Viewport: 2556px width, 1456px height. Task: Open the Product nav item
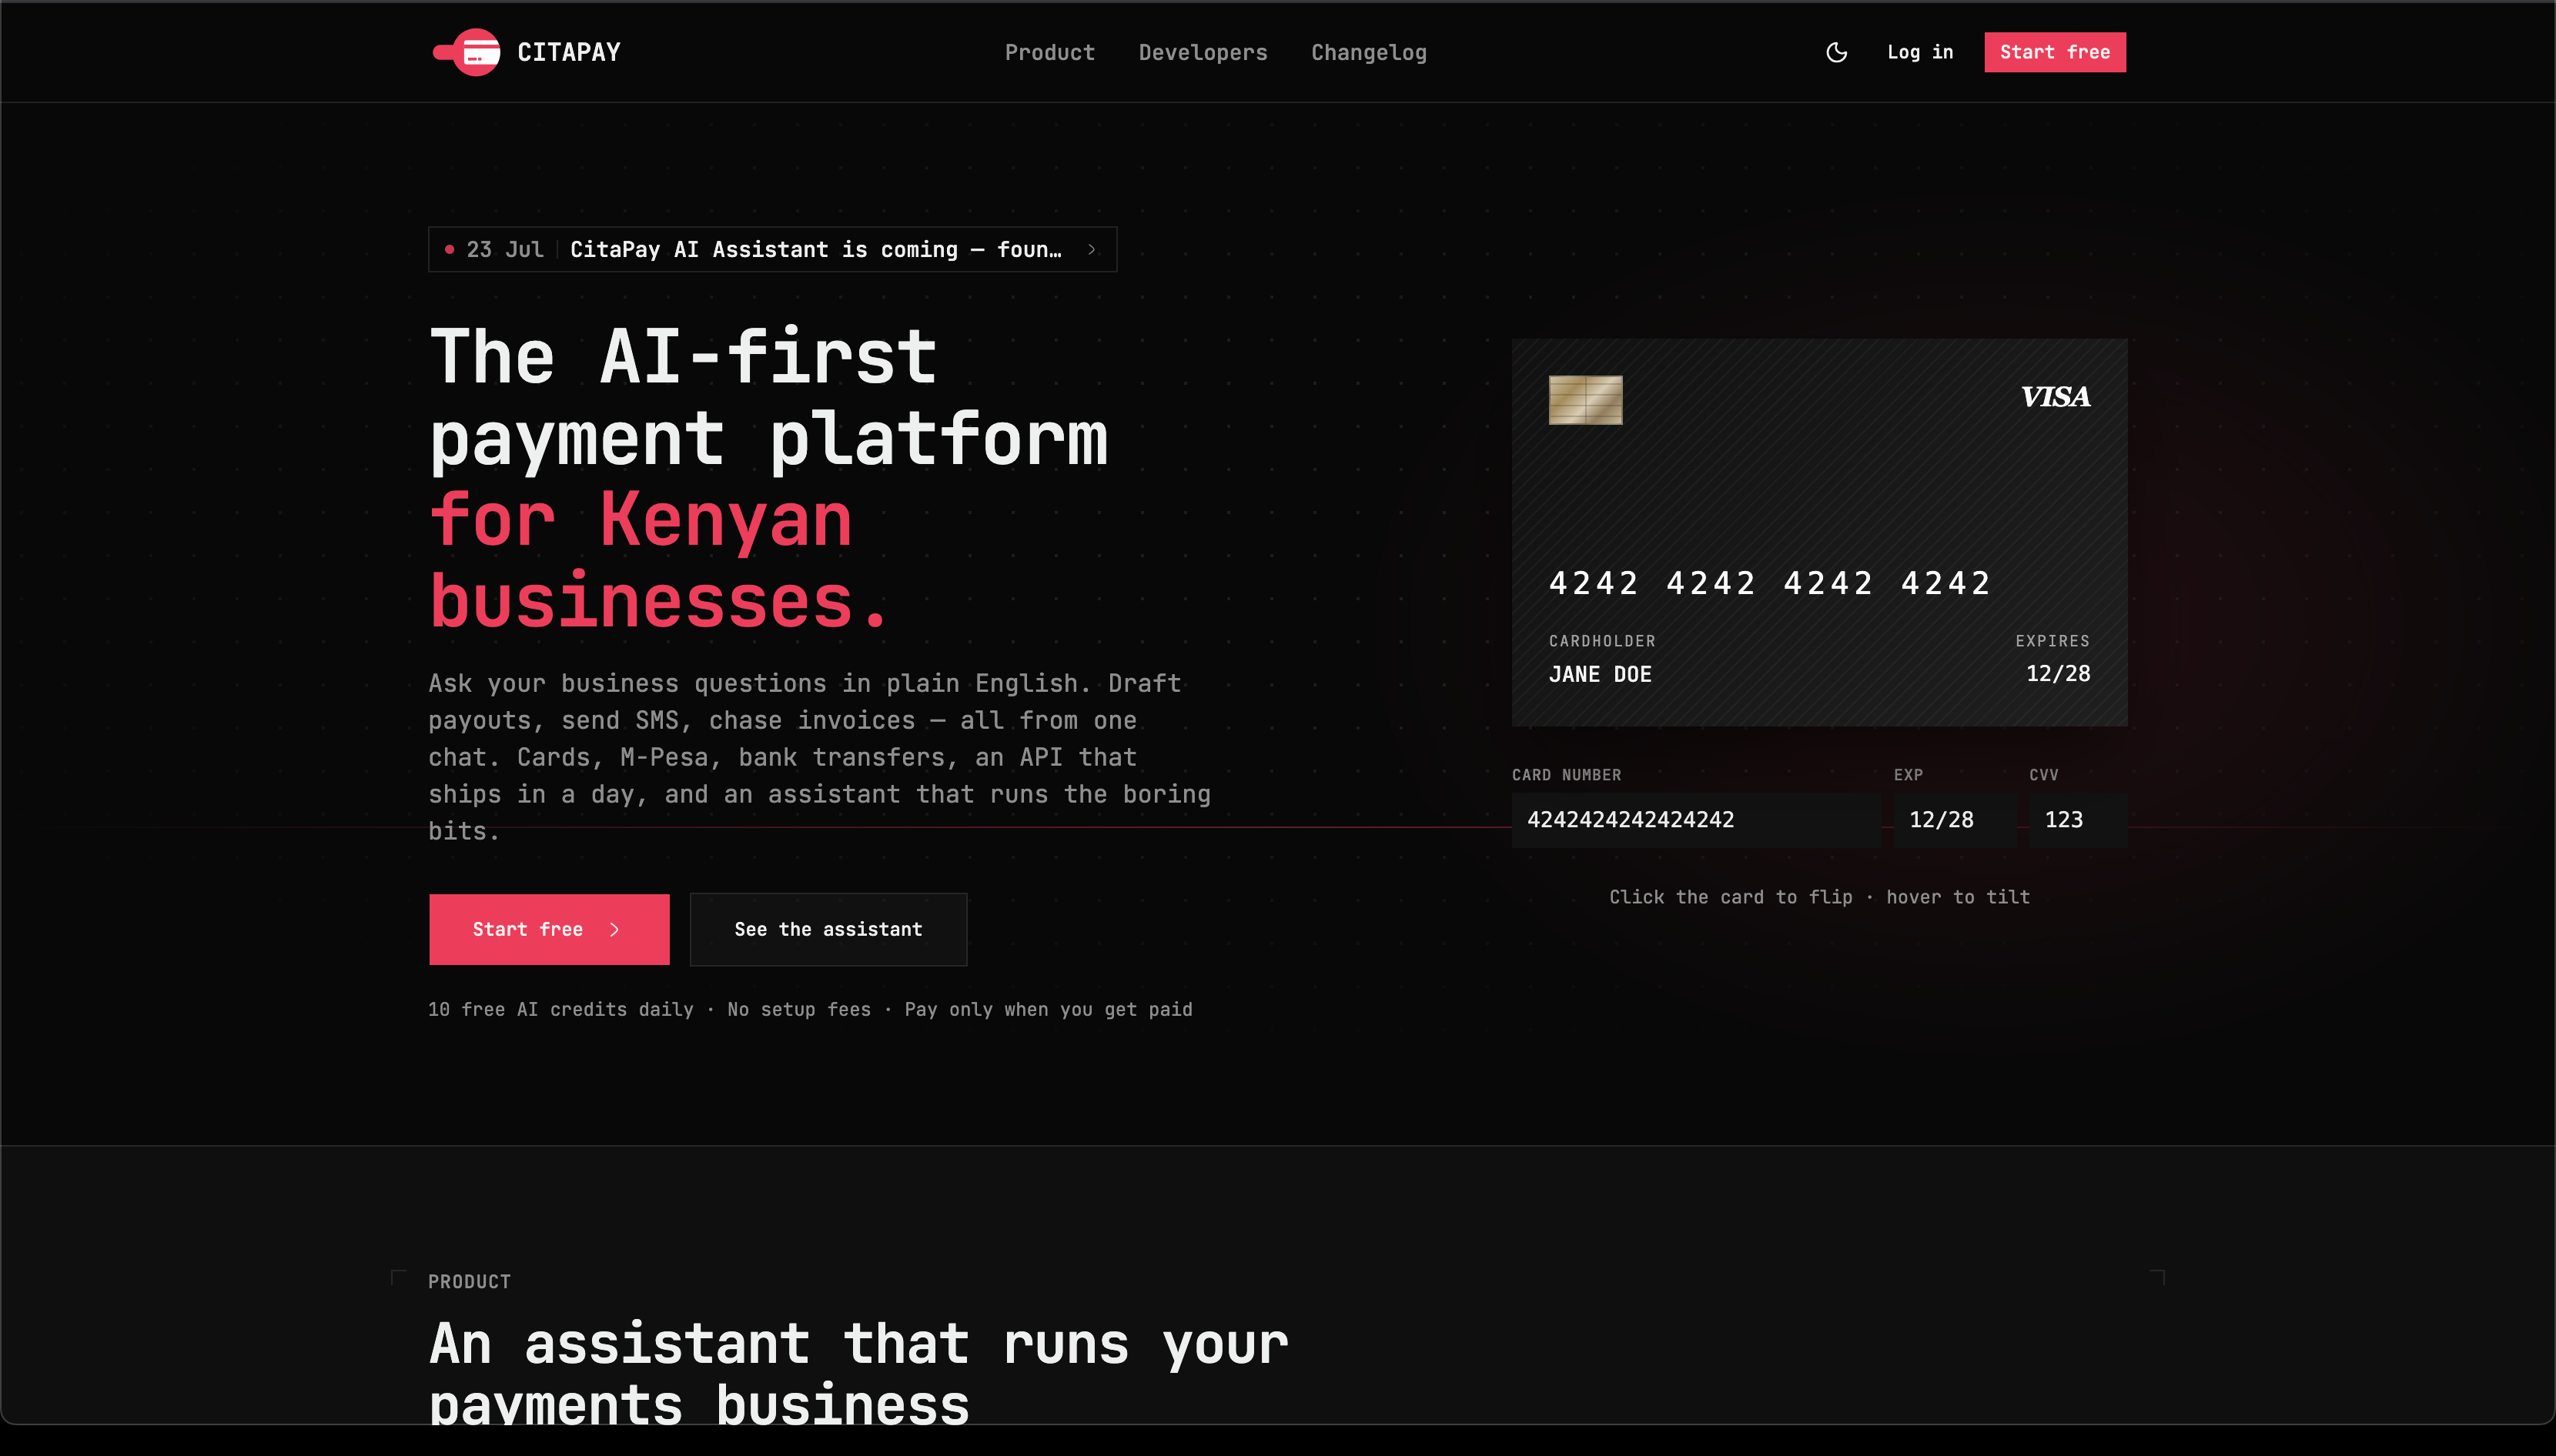(1049, 52)
